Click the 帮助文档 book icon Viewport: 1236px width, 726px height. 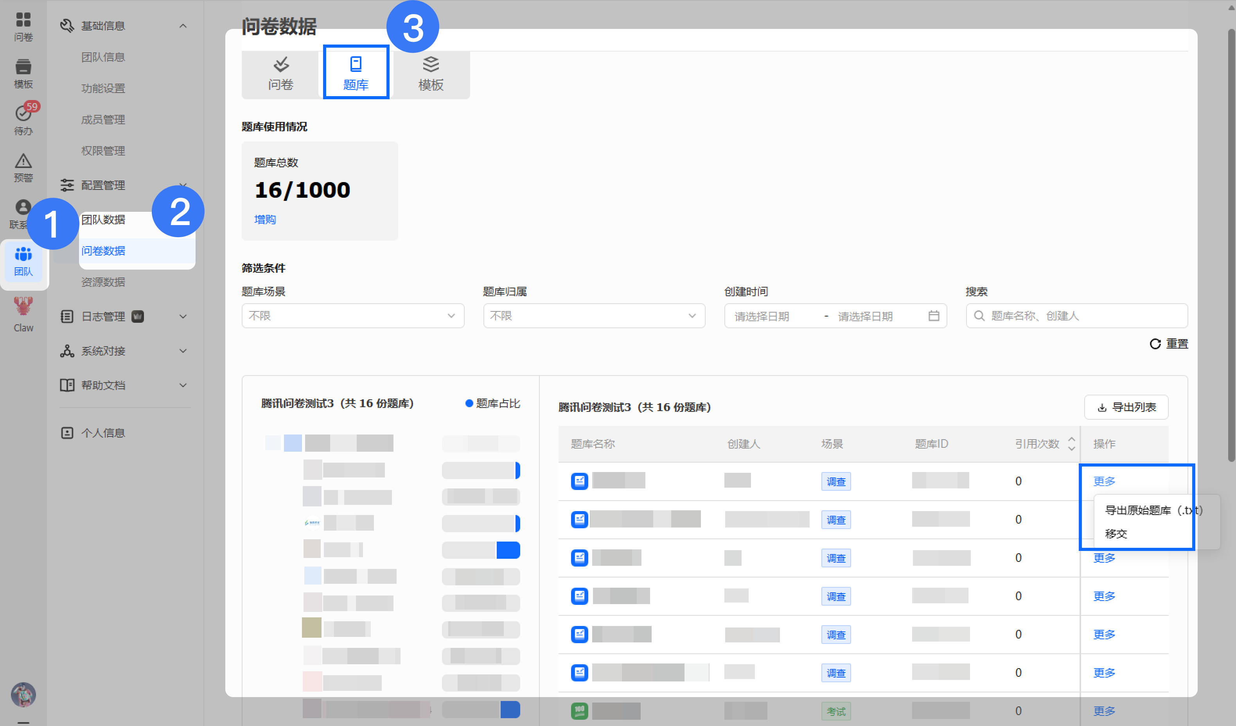pyautogui.click(x=67, y=385)
